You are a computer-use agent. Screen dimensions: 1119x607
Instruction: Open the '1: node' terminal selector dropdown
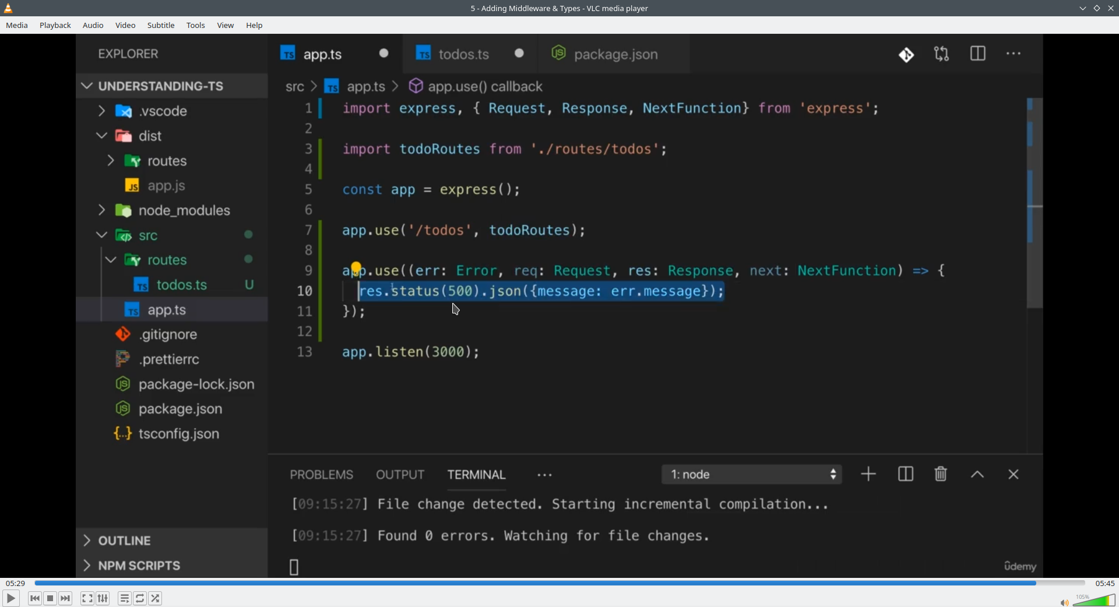[752, 474]
